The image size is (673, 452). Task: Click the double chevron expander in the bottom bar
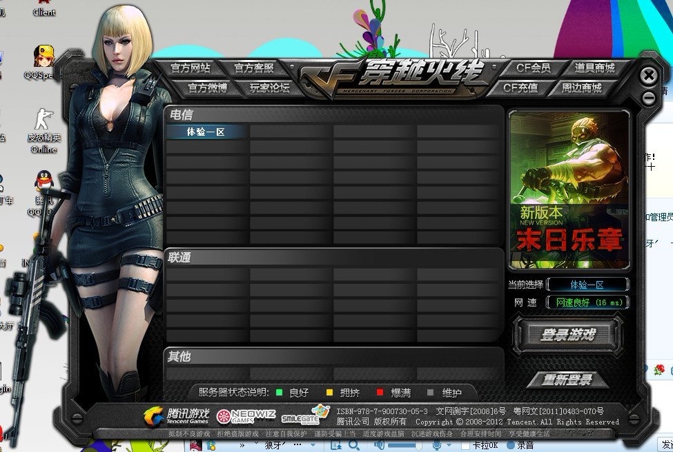(242, 446)
